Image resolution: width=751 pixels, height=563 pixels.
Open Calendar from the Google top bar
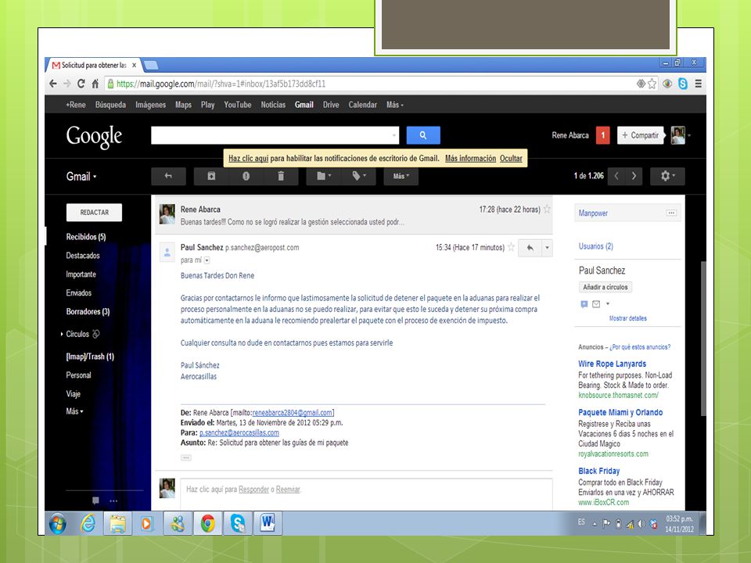362,105
